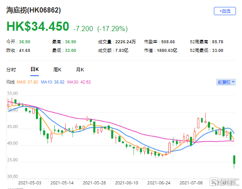Click the change value -7.200
242x189 pixels.
tap(83, 29)
